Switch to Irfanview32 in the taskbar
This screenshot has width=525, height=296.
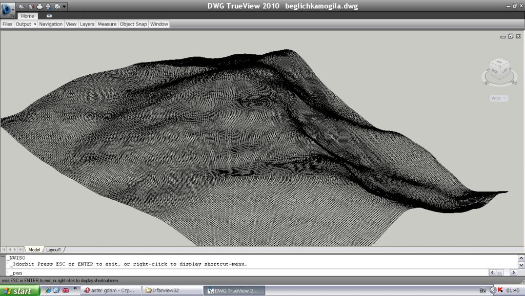click(172, 290)
